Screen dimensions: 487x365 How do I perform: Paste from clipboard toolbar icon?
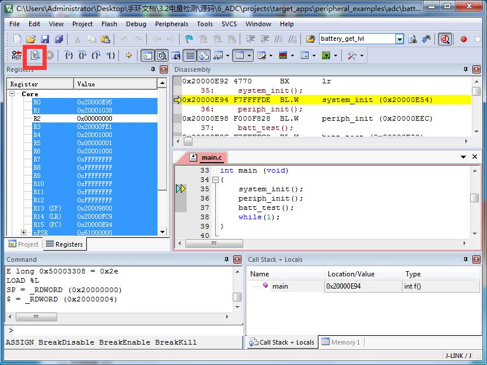tap(106, 39)
